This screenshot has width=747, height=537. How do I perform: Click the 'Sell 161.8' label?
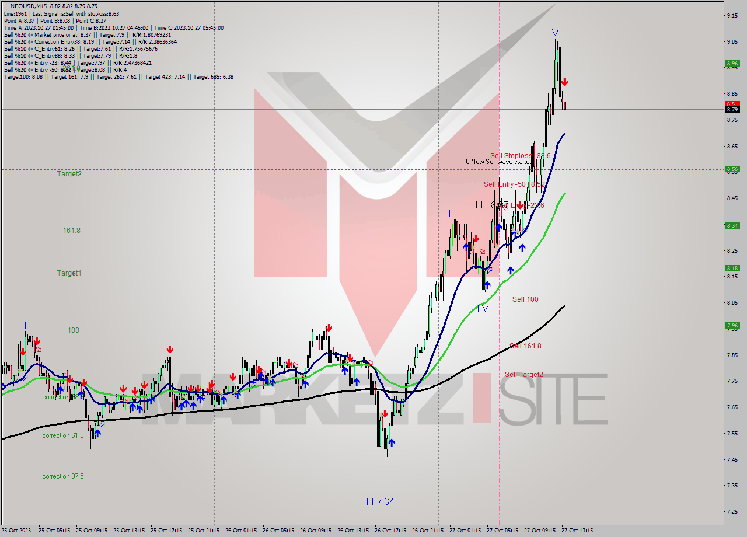(525, 346)
